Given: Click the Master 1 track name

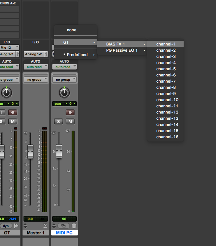Looking at the screenshot, I should tap(36, 233).
